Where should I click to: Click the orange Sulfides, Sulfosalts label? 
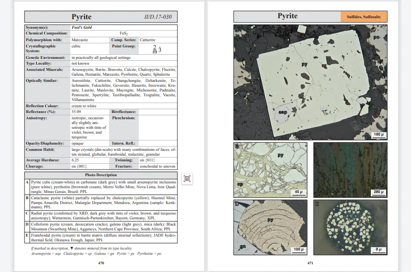pos(364,17)
